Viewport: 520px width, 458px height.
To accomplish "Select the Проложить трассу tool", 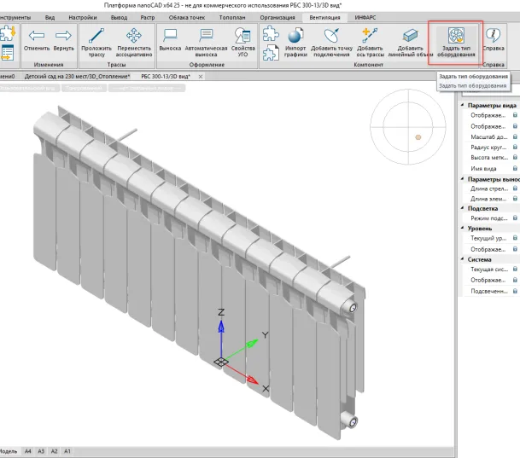I will (96, 37).
